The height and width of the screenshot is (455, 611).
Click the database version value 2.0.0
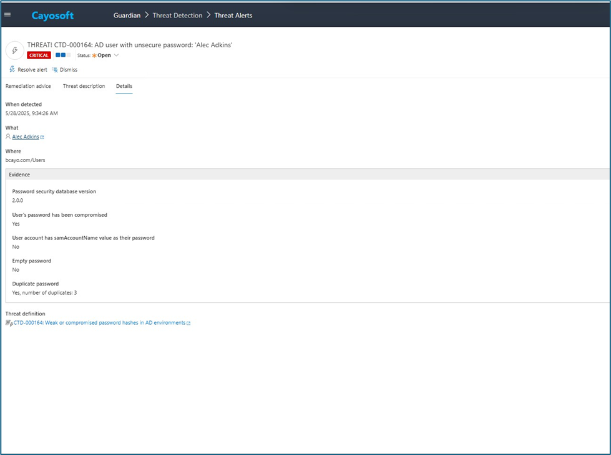tap(17, 201)
